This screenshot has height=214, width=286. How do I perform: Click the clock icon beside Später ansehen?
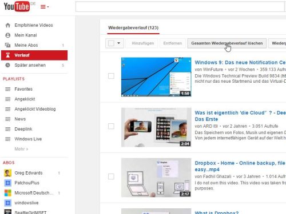tap(7, 65)
